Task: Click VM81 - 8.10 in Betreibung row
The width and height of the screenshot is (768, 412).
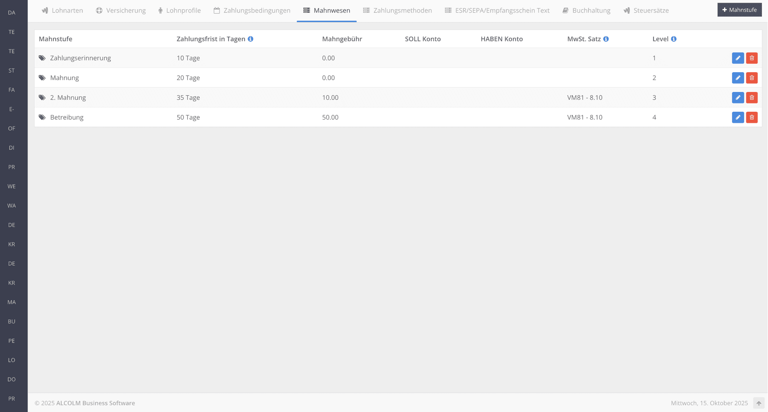Action: point(584,117)
